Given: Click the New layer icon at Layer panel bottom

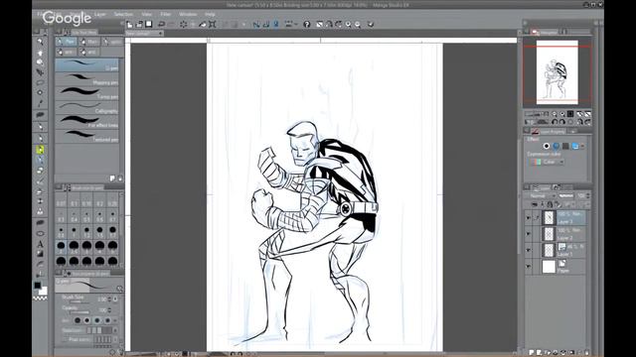Looking at the screenshot, I should (x=532, y=353).
